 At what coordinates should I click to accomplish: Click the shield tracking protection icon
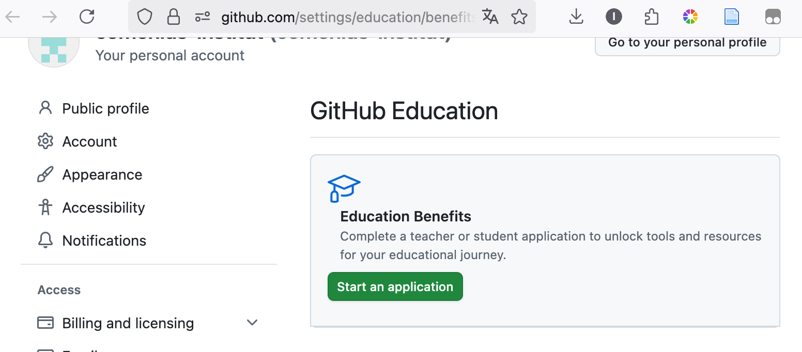145,17
